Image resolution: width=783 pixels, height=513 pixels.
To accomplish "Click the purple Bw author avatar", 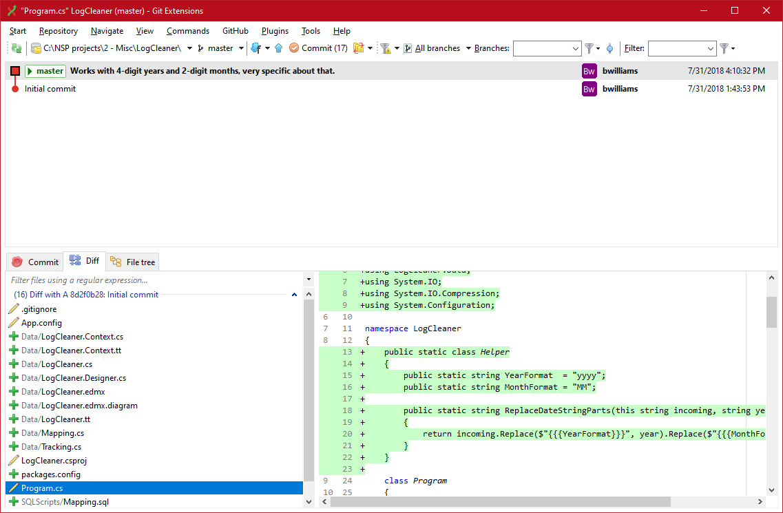I will click(x=589, y=70).
